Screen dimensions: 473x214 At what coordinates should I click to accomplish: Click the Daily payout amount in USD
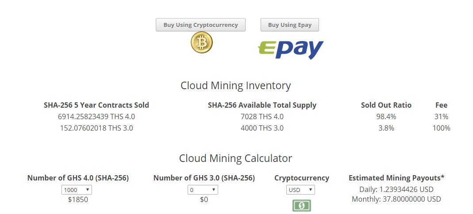coord(396,189)
